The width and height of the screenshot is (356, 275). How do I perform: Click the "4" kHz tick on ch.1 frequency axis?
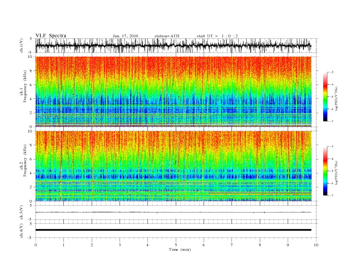click(31, 99)
